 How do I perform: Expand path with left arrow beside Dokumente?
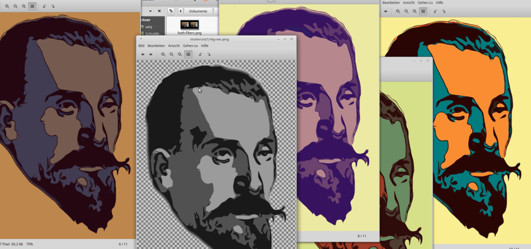click(x=181, y=11)
